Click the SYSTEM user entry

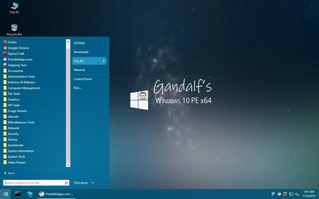click(x=79, y=43)
